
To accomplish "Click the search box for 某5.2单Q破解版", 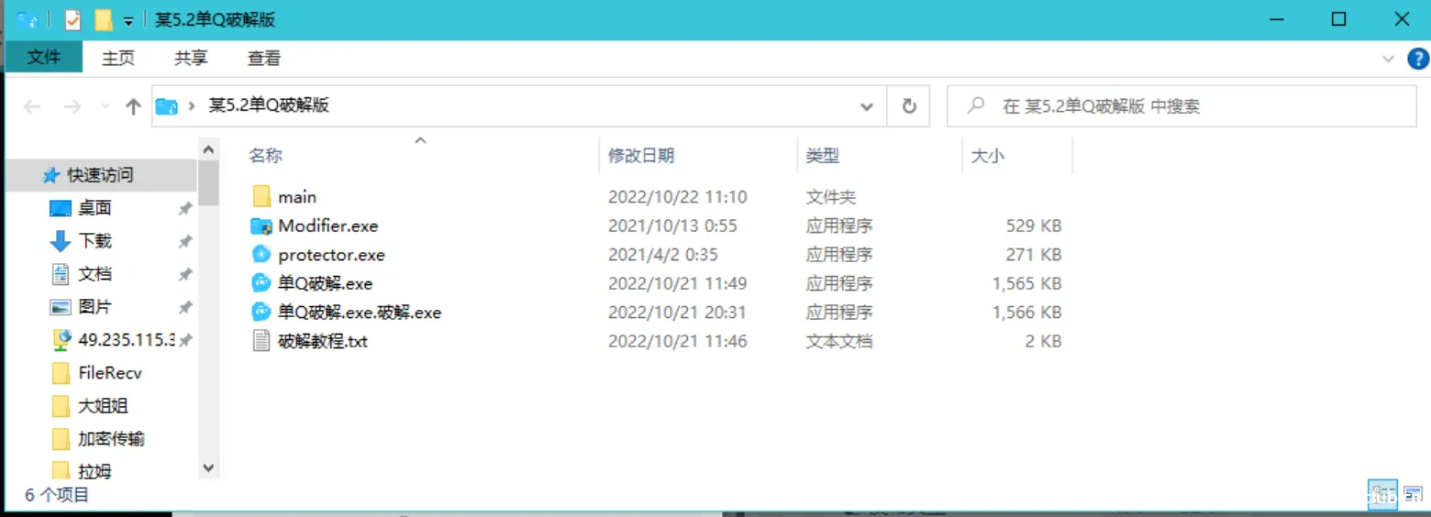I will pos(1181,106).
